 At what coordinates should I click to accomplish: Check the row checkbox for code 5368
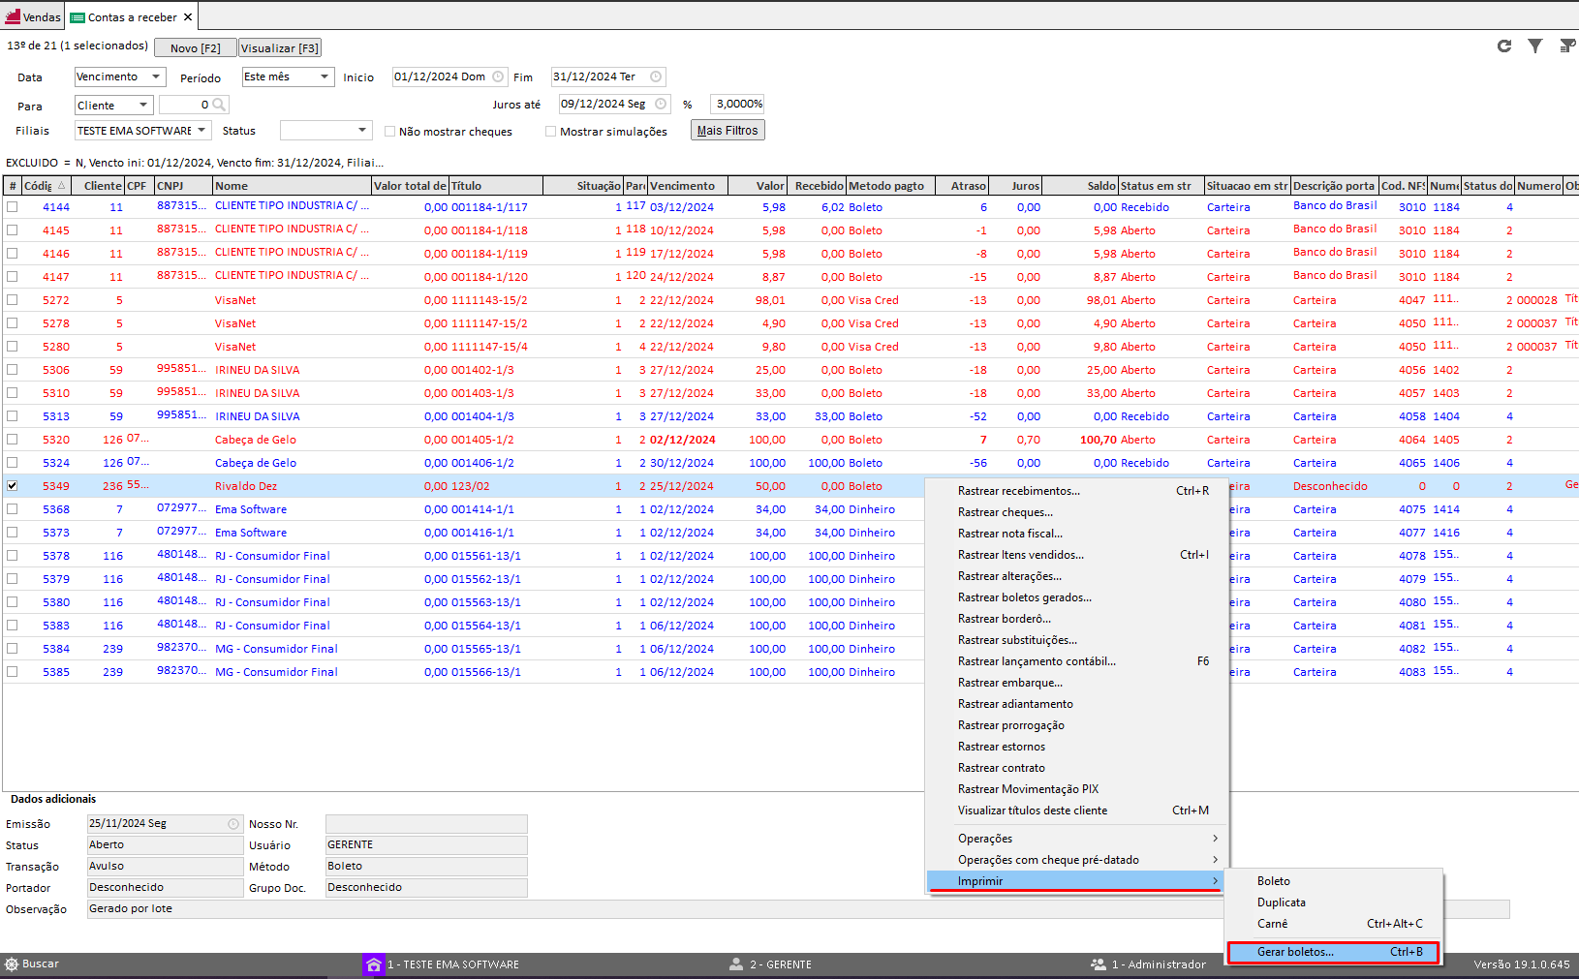click(x=12, y=508)
